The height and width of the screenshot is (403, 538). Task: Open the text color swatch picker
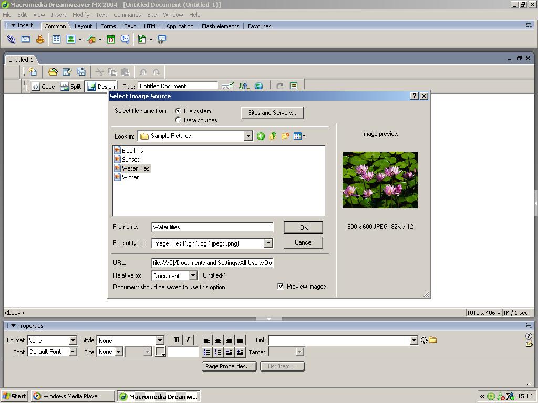[x=160, y=352]
